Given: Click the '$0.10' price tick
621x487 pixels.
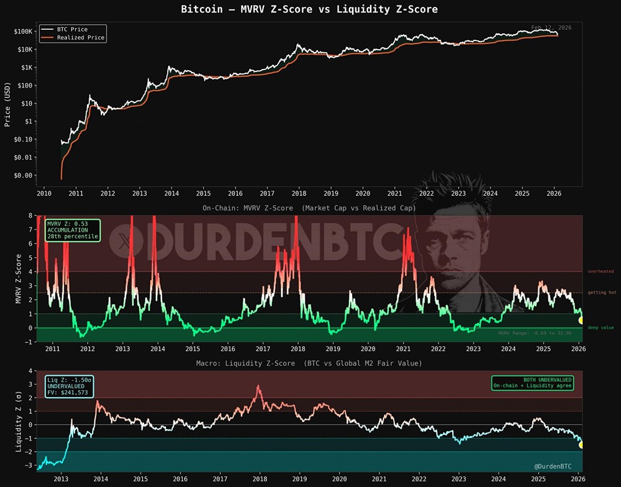Looking at the screenshot, I should coord(23,139).
